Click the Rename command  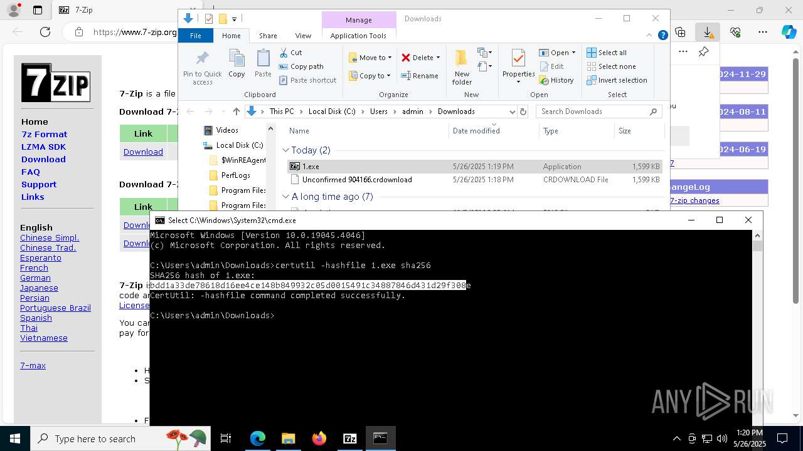tap(420, 76)
